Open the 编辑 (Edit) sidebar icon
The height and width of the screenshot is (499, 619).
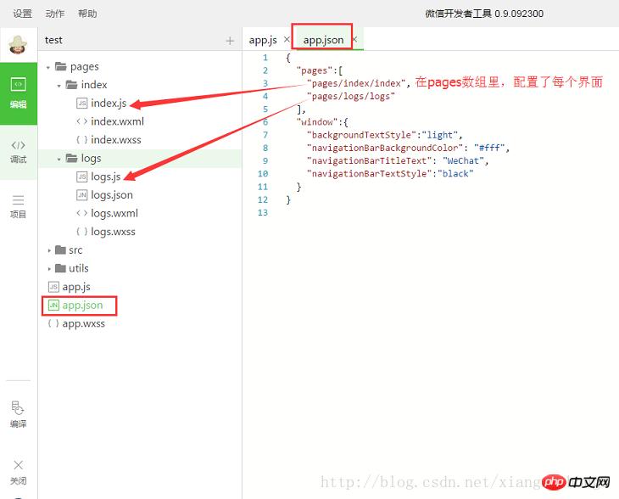[18, 92]
